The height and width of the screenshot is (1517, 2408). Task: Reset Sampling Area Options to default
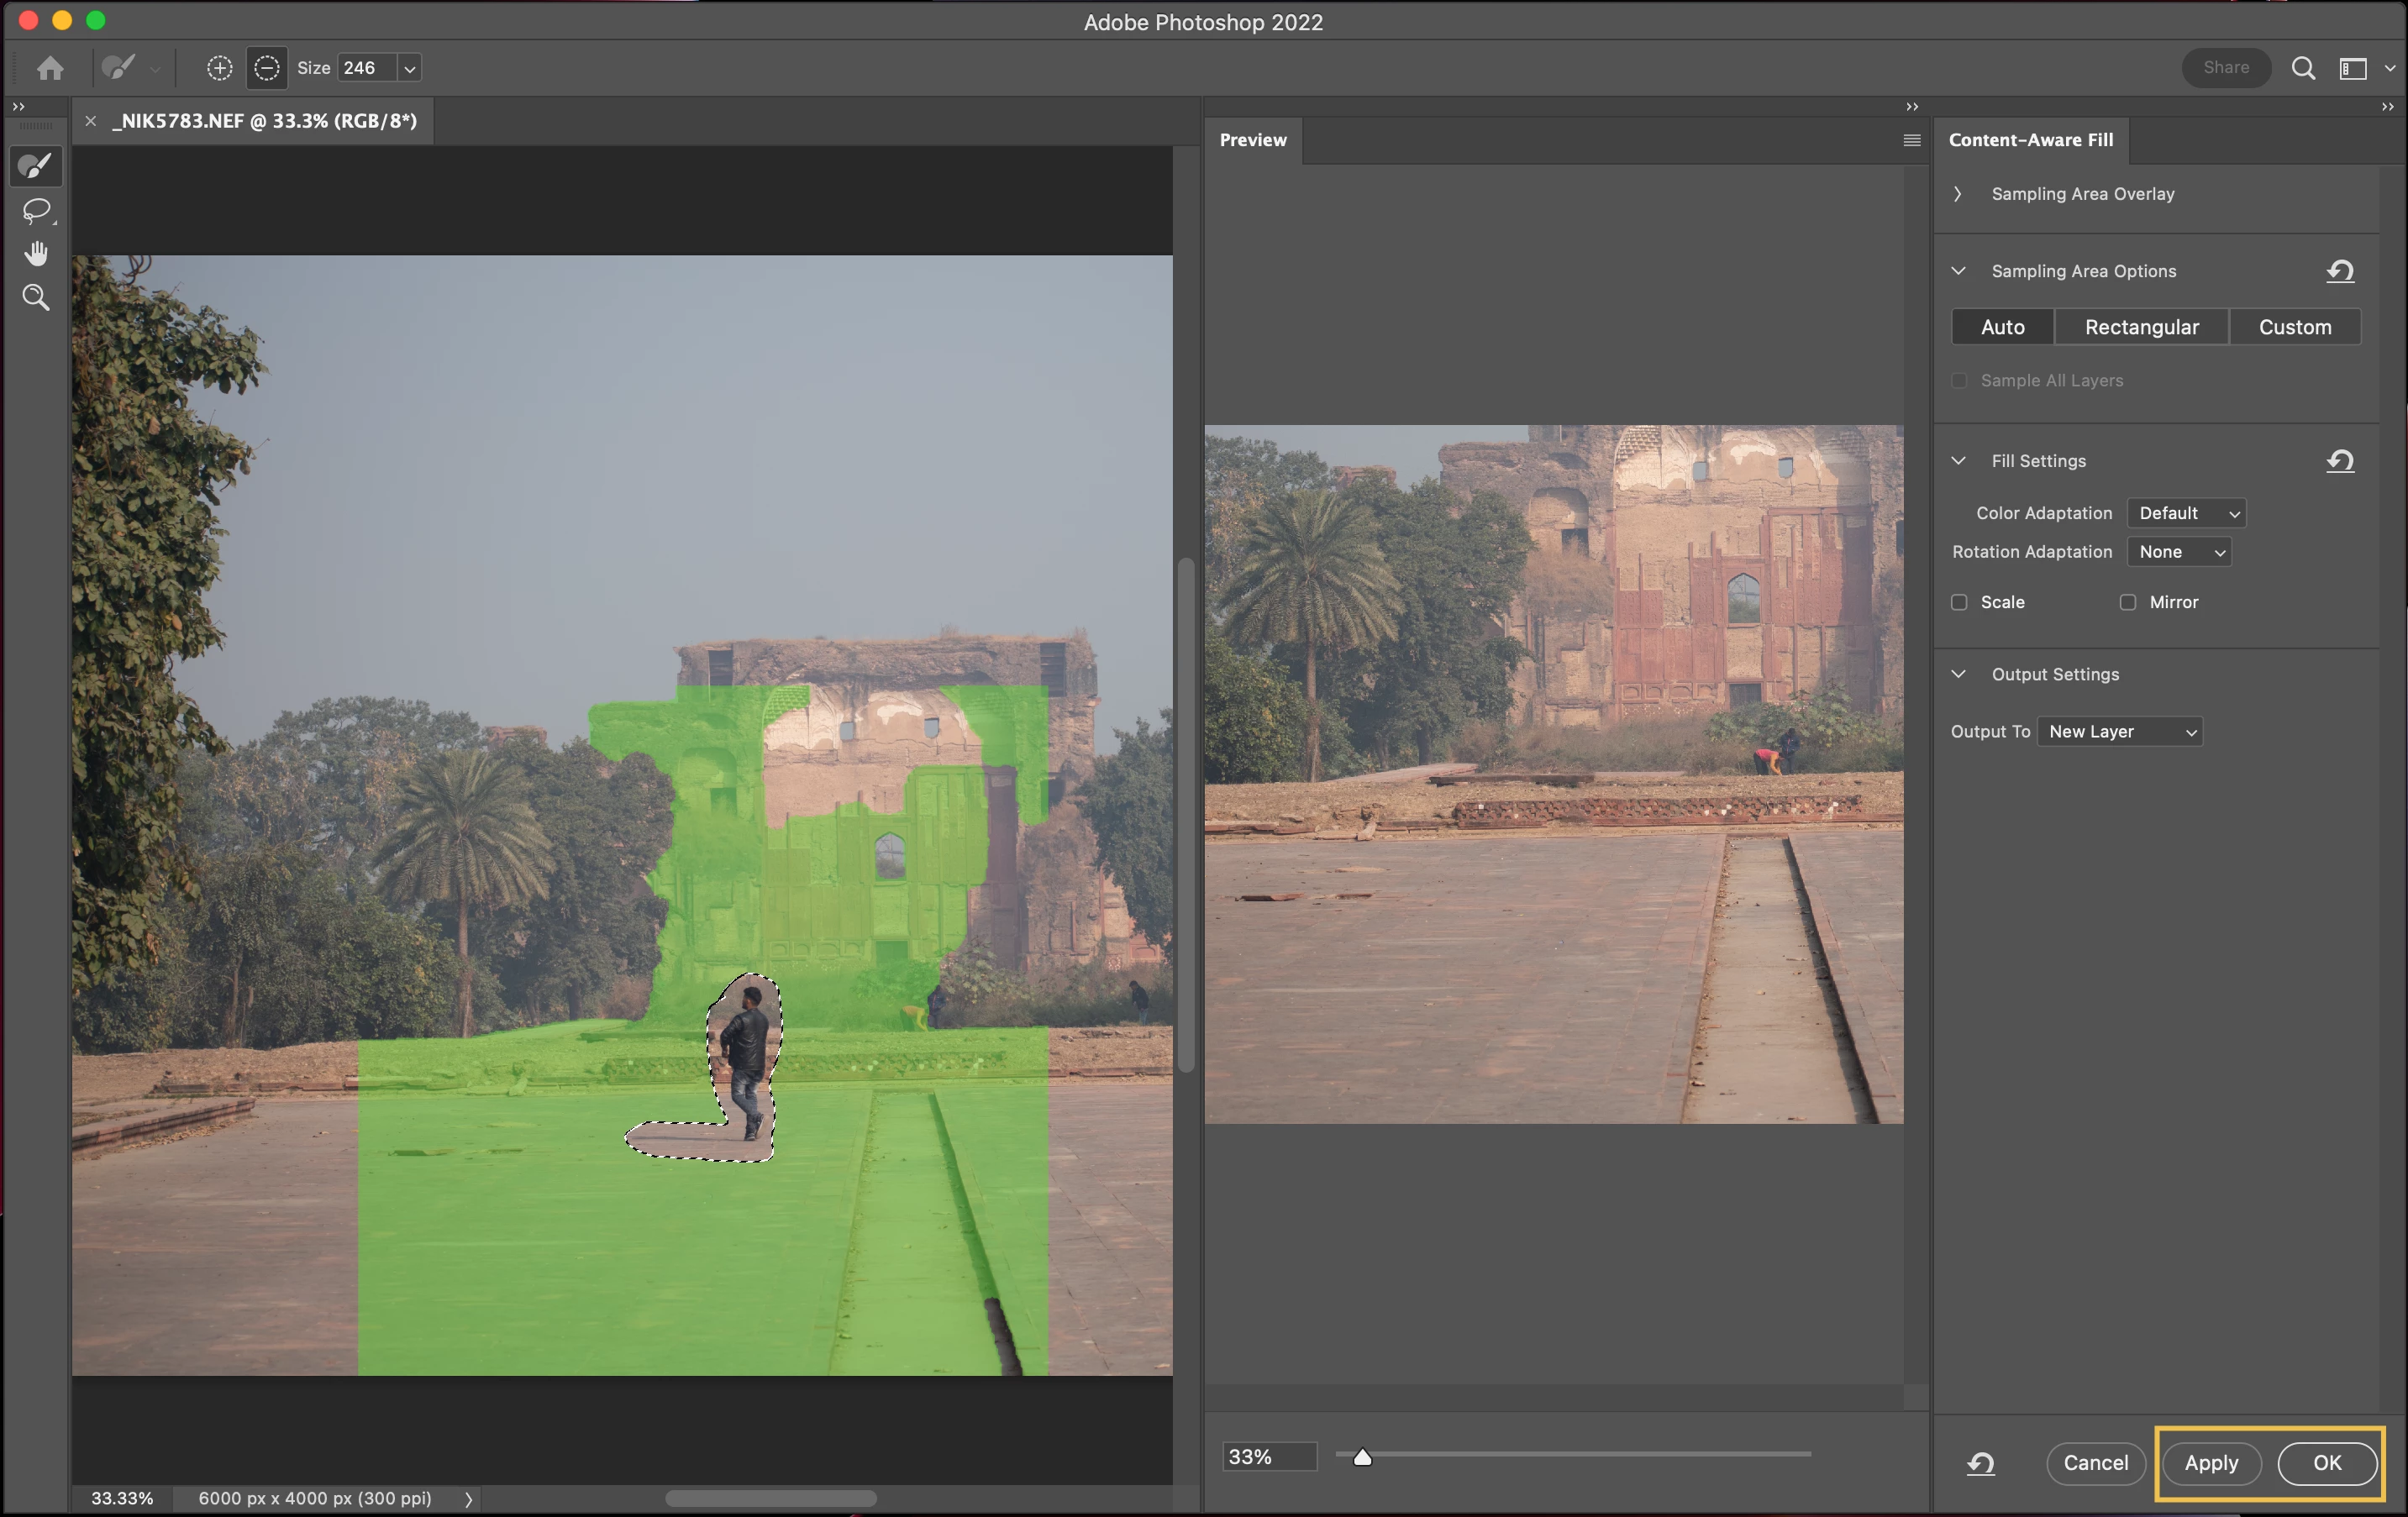pos(2339,271)
